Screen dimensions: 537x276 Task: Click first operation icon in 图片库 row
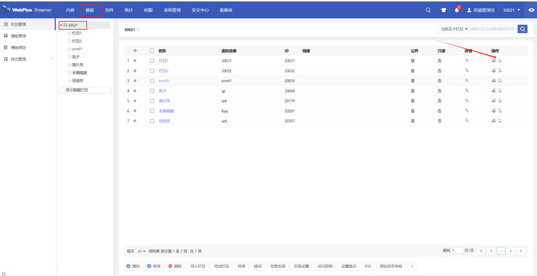[x=494, y=101]
